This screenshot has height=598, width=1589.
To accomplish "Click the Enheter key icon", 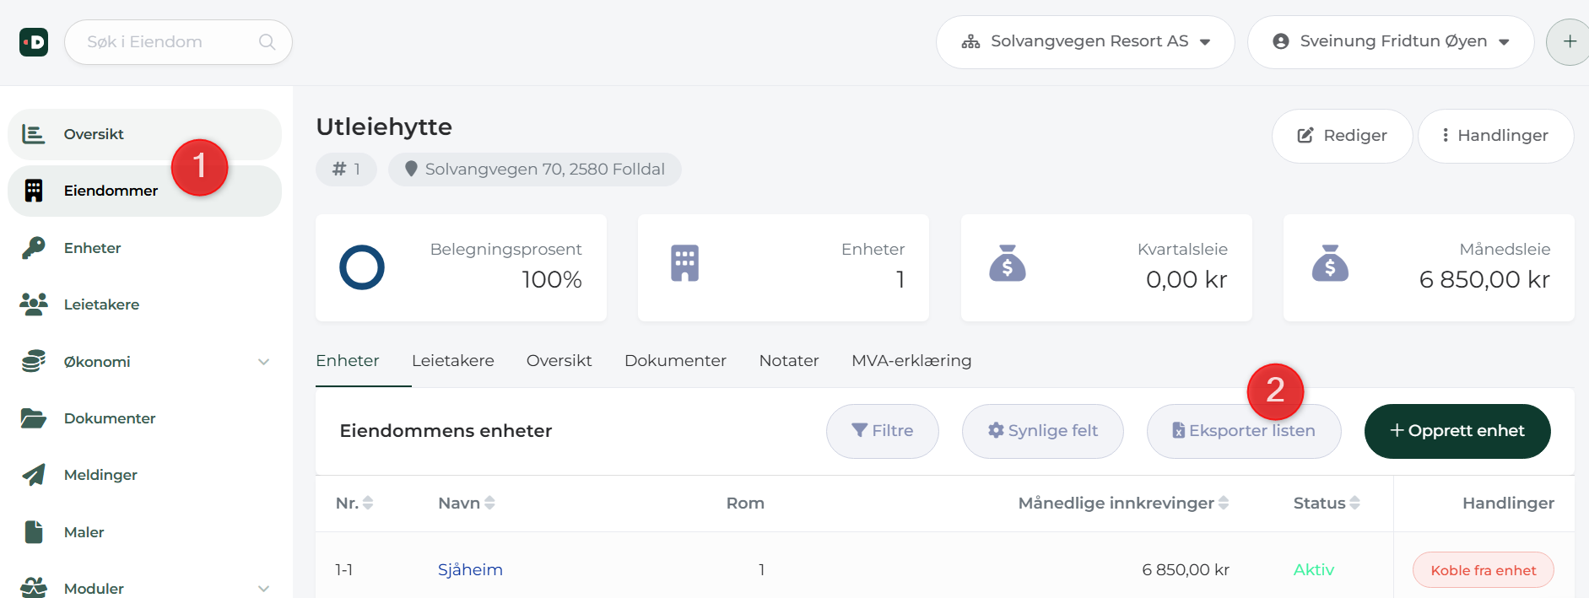I will click(34, 248).
